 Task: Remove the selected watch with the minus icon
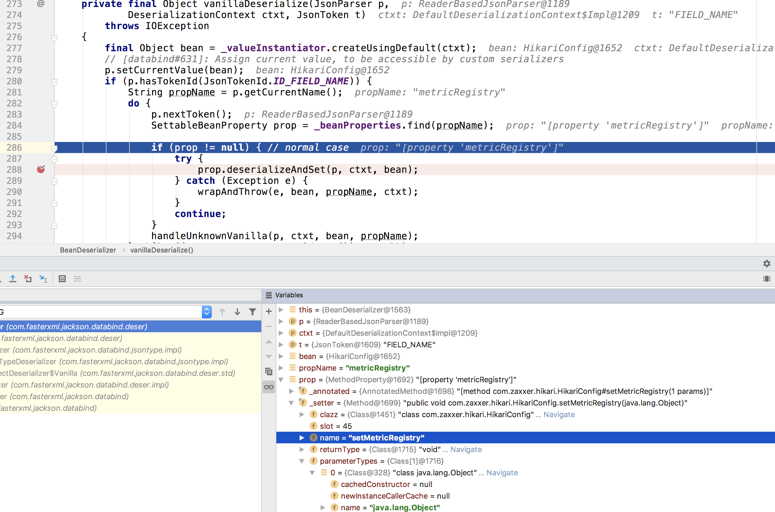(x=268, y=326)
